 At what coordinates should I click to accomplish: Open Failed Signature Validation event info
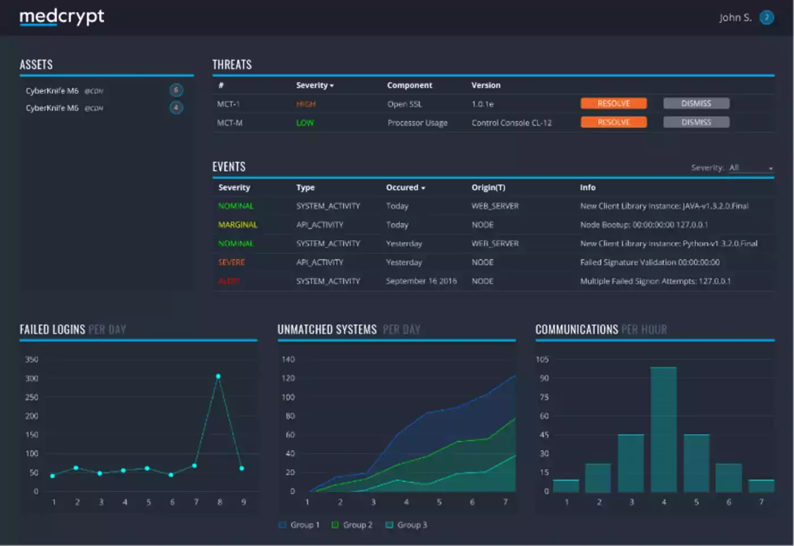(x=650, y=262)
